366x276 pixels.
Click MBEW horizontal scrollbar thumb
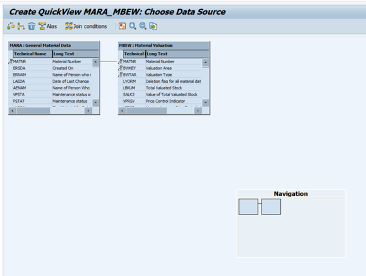147,111
